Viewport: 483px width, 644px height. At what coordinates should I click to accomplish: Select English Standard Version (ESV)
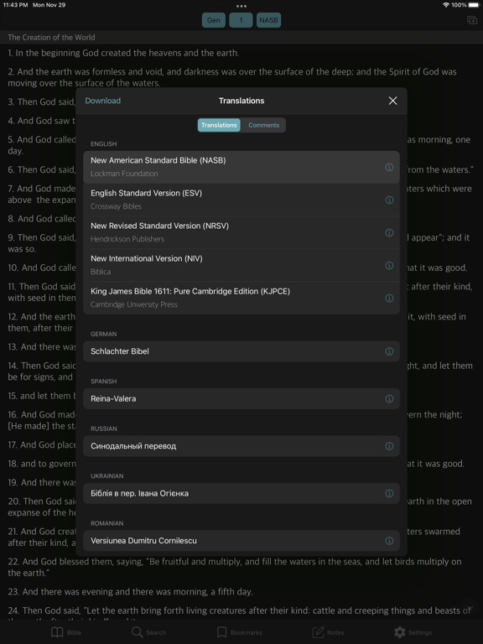(x=241, y=200)
